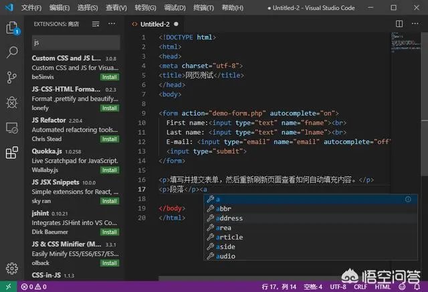Image resolution: width=428 pixels, height=292 pixels.
Task: Show details info icon for suggestion a
Action: coord(408,200)
